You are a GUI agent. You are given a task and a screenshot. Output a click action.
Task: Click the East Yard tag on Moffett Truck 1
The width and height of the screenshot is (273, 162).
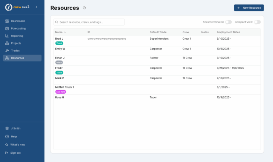60,92
